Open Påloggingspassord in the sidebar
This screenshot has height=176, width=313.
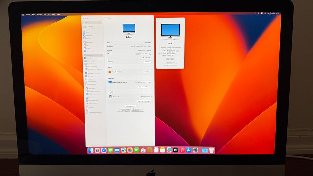tap(93, 91)
